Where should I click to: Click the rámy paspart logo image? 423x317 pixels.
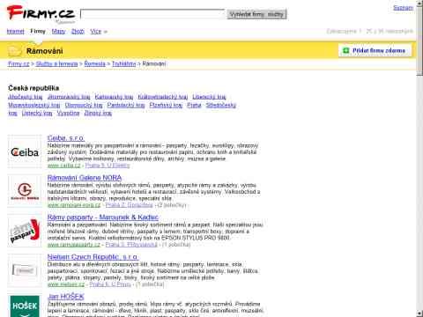pyautogui.click(x=25, y=231)
